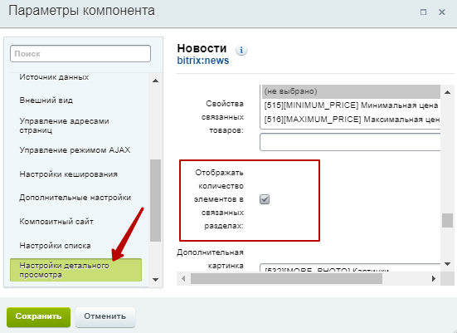
Task: Uncheck the linked sections element count checkbox
Action: 265,199
